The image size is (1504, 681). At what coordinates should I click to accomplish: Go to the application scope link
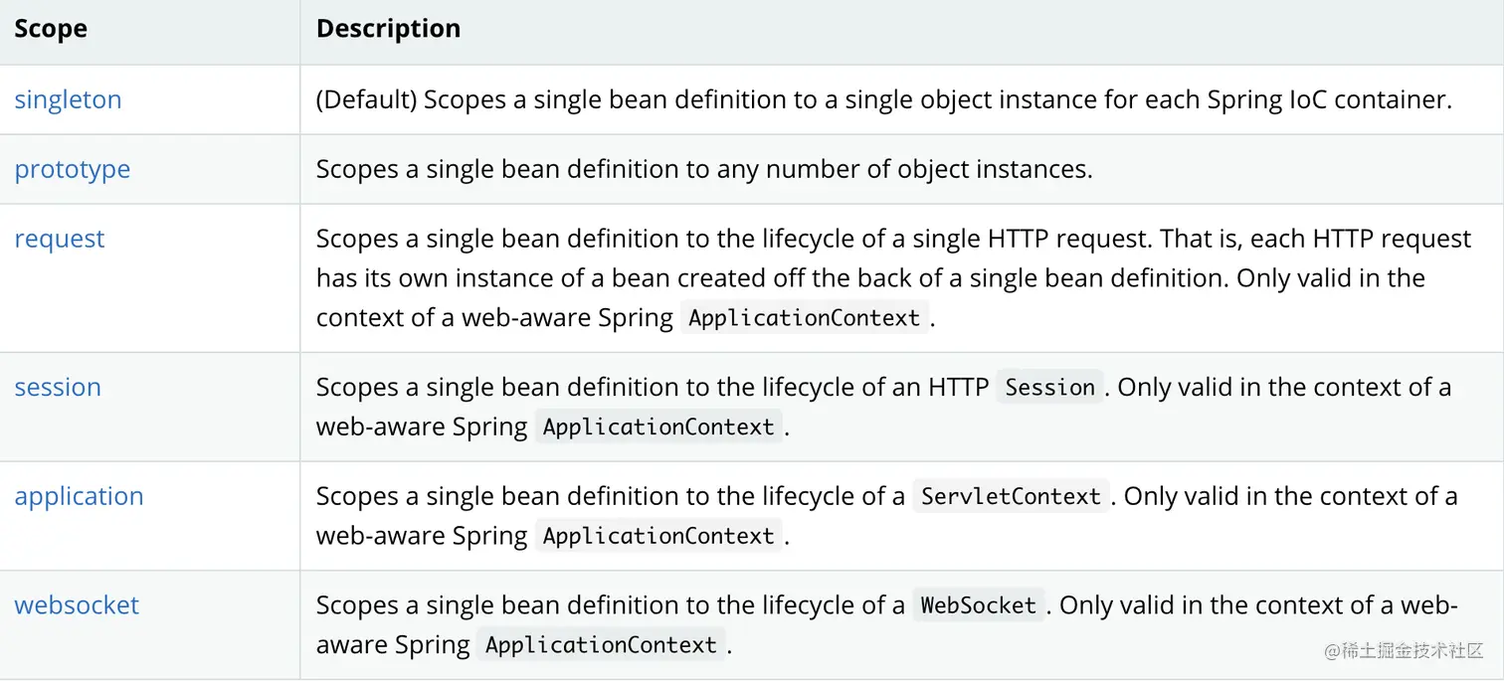pyautogui.click(x=79, y=496)
